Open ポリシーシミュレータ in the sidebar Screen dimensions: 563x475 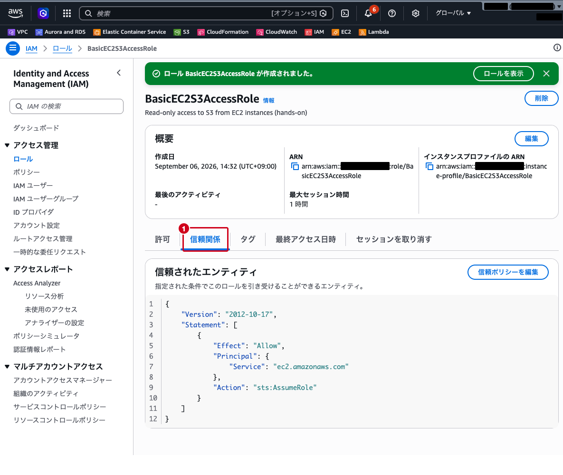(x=46, y=336)
